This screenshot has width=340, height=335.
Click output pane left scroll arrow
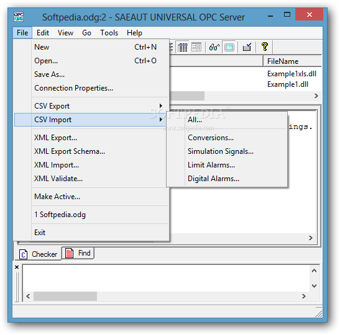click(x=28, y=296)
